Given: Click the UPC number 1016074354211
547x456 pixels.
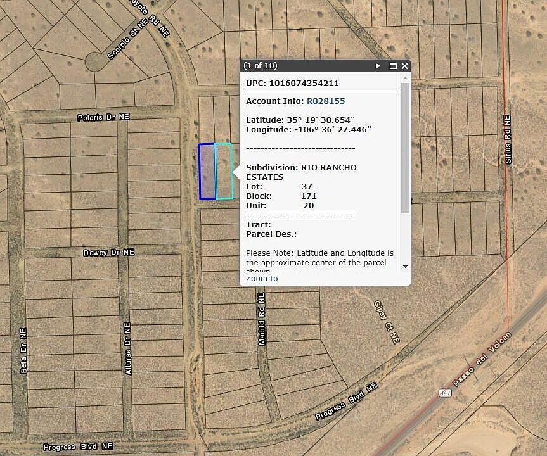Looking at the screenshot, I should pyautogui.click(x=304, y=84).
